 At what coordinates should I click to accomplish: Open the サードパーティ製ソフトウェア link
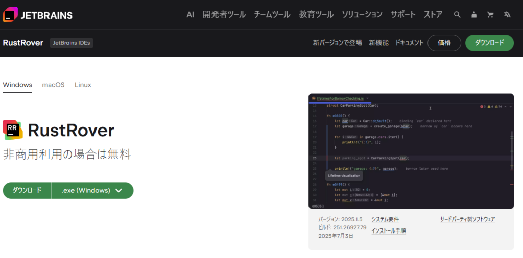pyautogui.click(x=468, y=219)
